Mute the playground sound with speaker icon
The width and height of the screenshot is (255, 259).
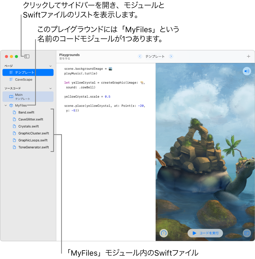coord(247,71)
